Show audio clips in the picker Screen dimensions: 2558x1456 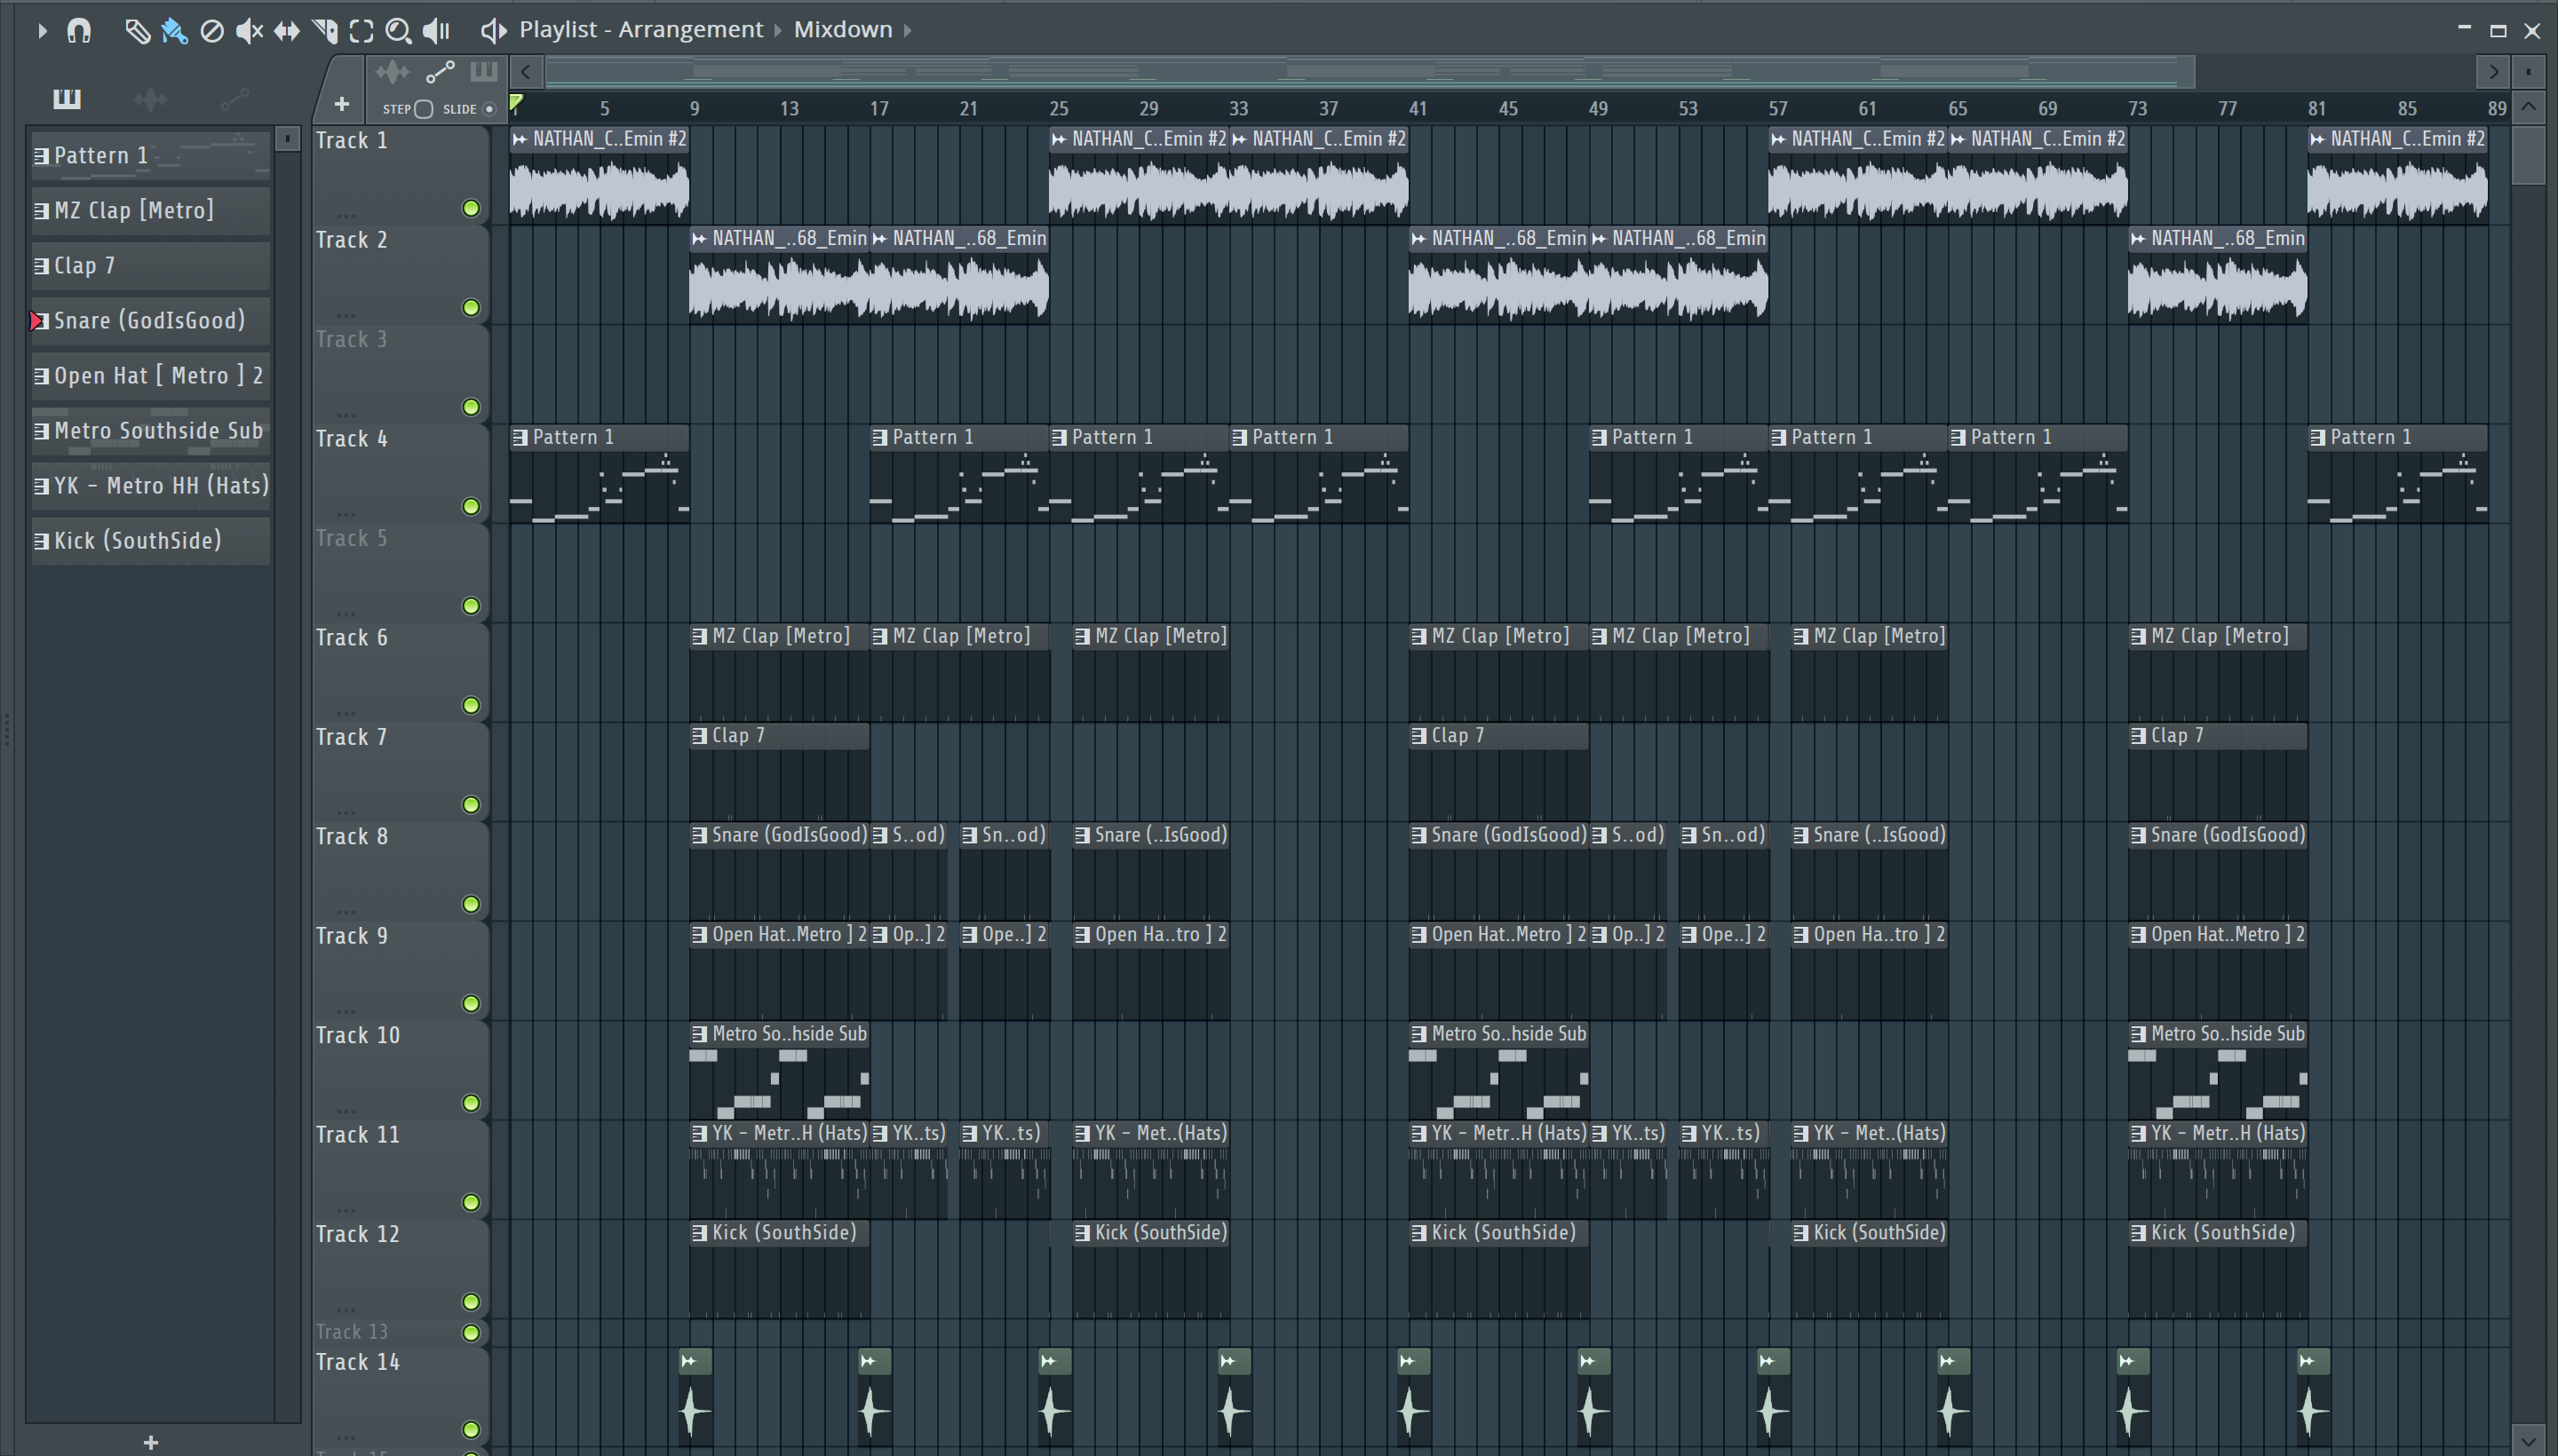pos(150,98)
